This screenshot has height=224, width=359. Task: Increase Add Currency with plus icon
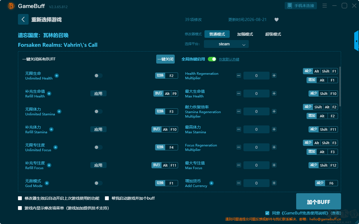[274, 183]
